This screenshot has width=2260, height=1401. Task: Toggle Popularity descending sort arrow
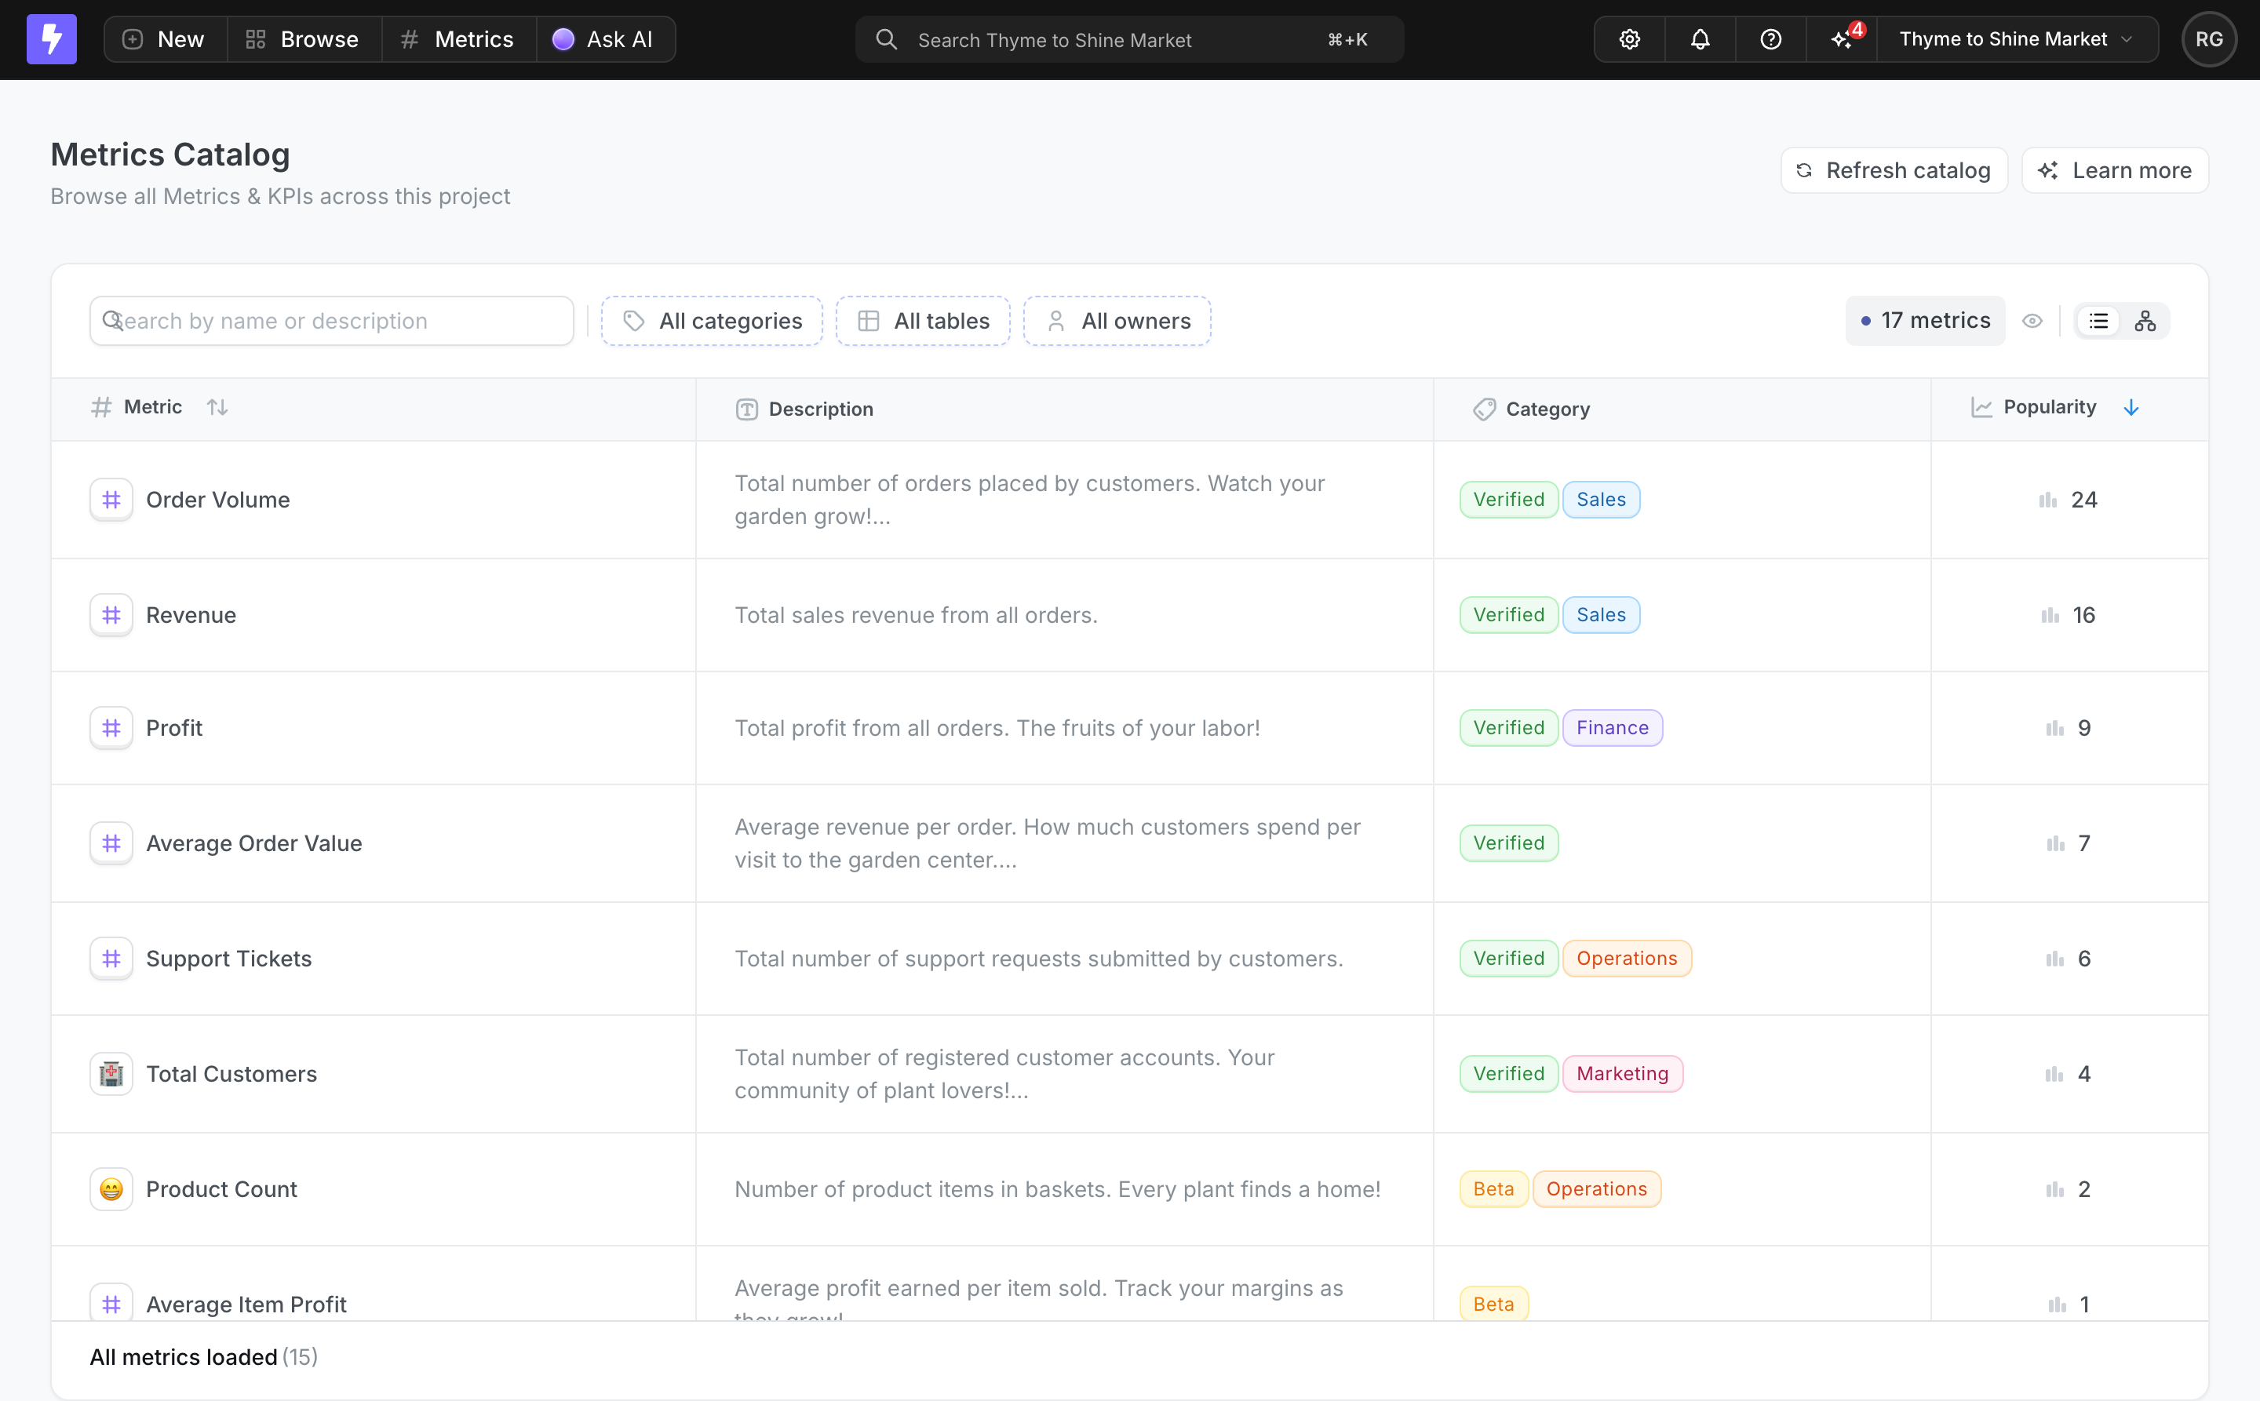coord(2131,408)
